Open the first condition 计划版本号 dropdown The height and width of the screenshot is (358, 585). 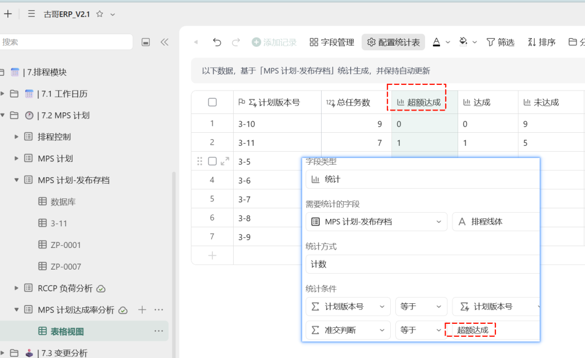(x=348, y=307)
